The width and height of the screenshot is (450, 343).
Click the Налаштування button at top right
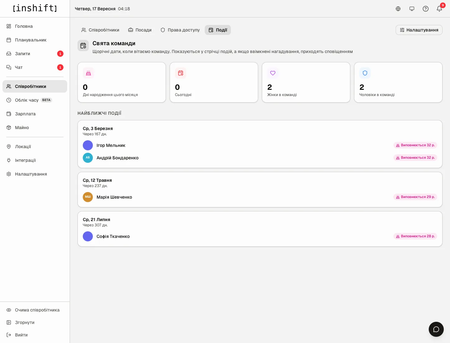[x=419, y=30]
